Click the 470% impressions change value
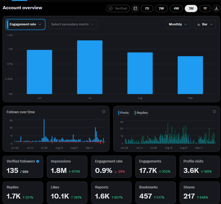221x204 pixels. click(x=74, y=171)
